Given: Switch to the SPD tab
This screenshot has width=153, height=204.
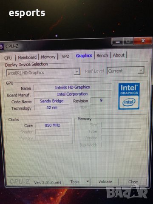Looking at the screenshot, I should (65, 57).
